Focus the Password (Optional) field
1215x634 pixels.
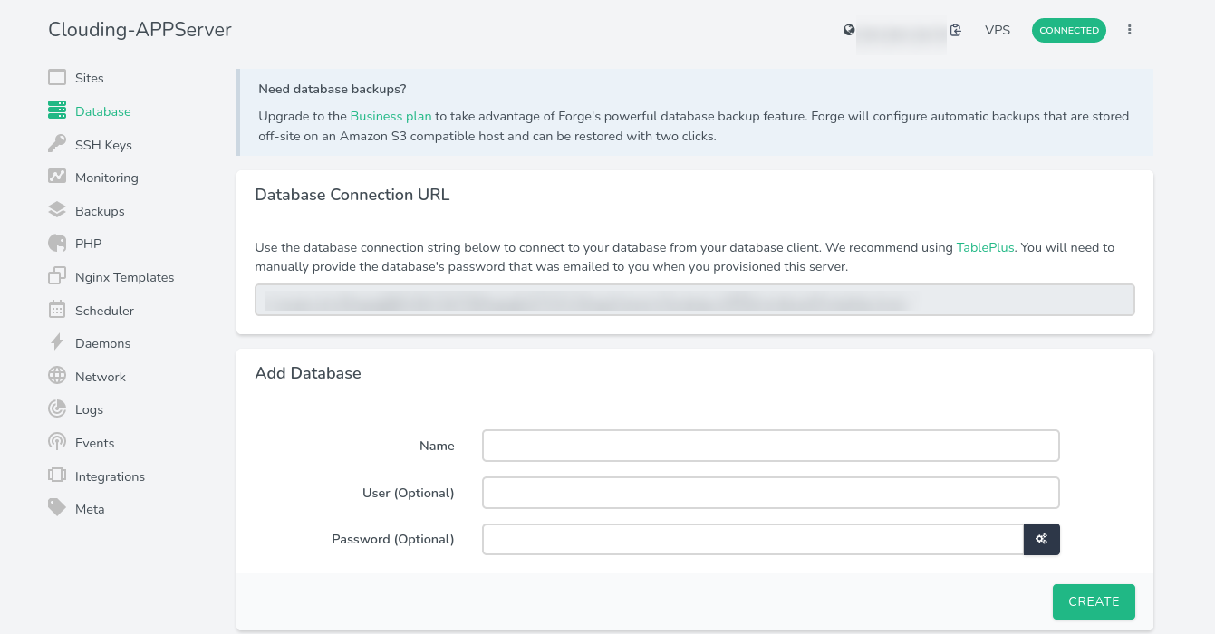[753, 539]
